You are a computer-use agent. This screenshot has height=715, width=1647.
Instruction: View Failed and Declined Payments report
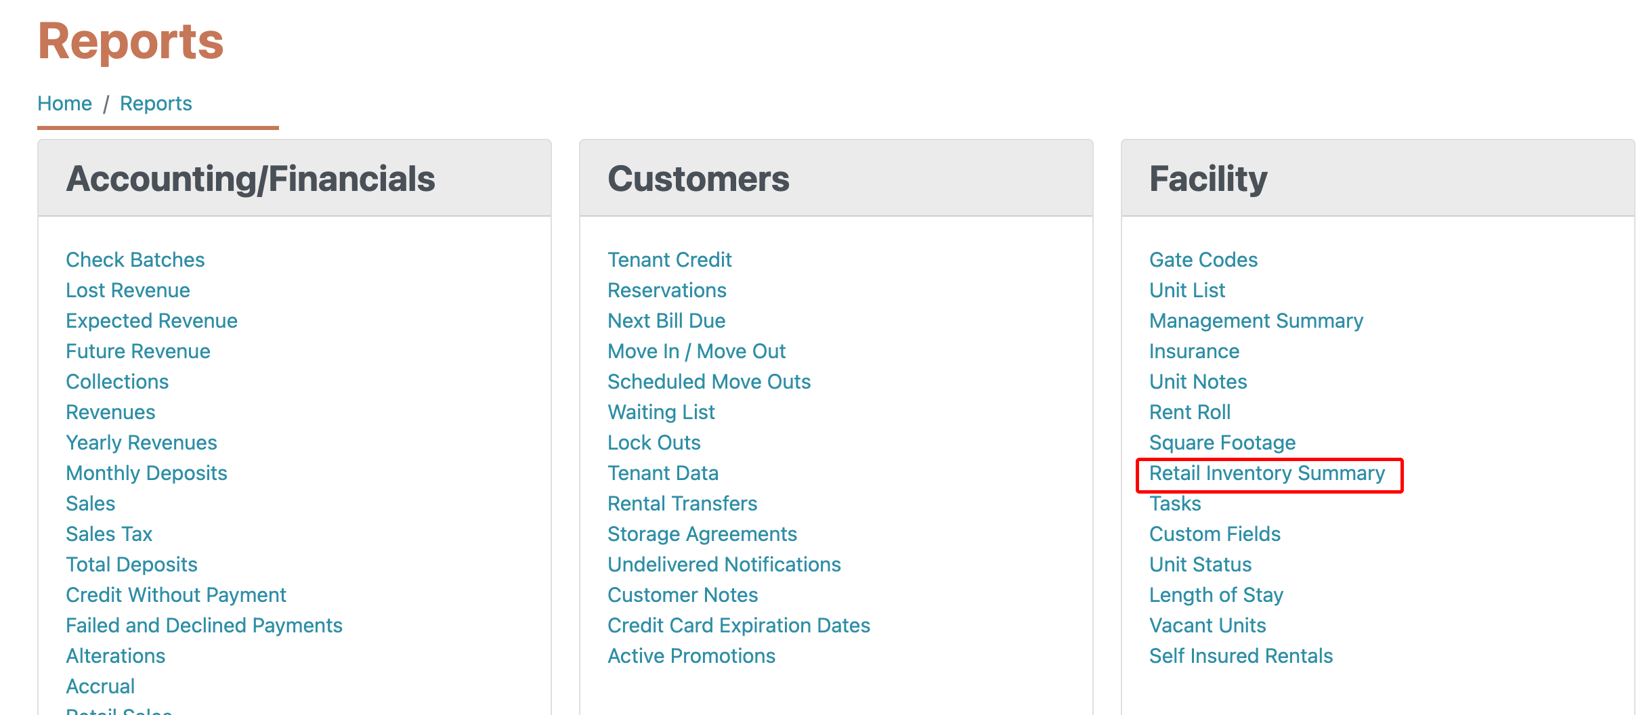[204, 626]
